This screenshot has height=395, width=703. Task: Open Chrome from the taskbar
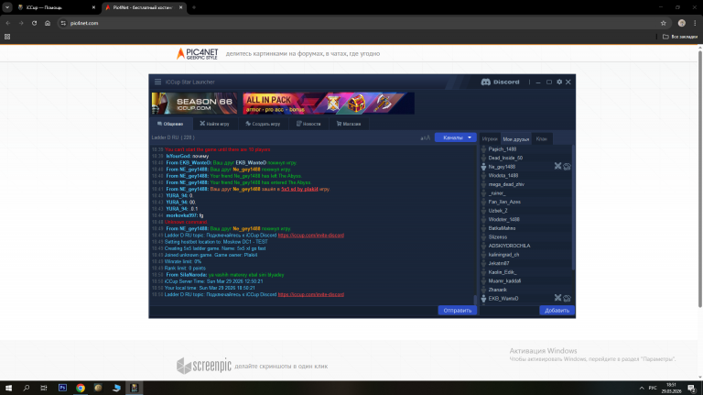coord(81,388)
